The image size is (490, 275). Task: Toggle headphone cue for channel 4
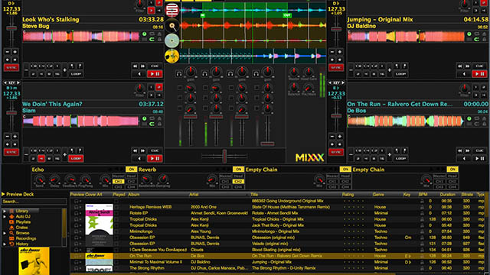256,74
